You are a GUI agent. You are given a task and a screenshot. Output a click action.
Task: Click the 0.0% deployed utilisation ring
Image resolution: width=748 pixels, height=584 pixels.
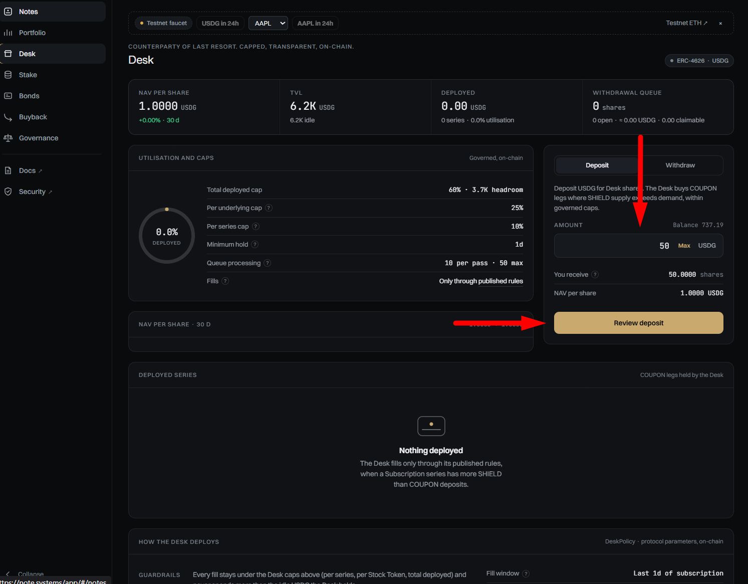pos(167,236)
